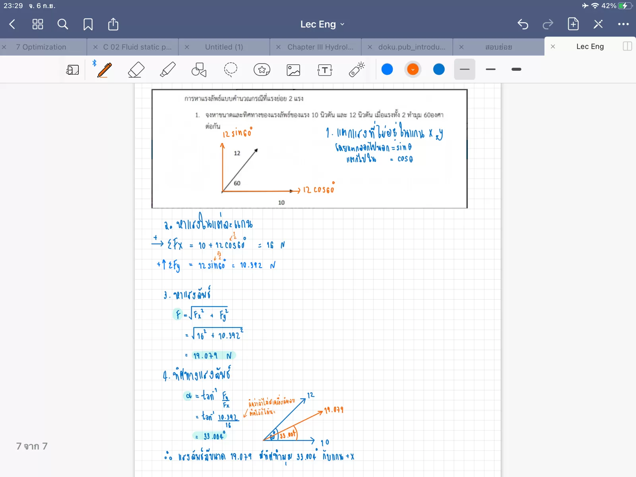
Task: Toggle read-only mode with the pencil-cross icon
Action: click(x=598, y=24)
